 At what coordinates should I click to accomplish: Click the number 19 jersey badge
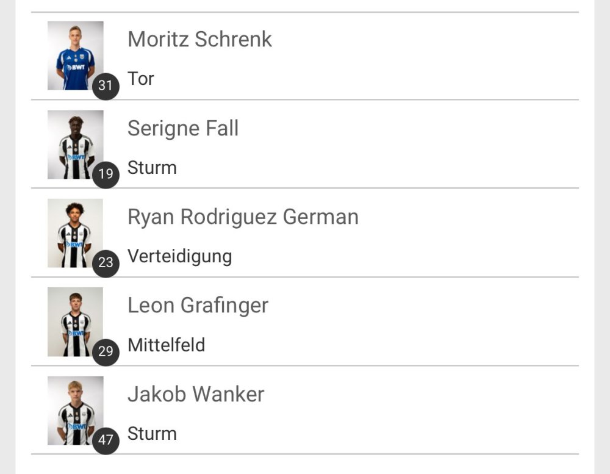(x=106, y=174)
